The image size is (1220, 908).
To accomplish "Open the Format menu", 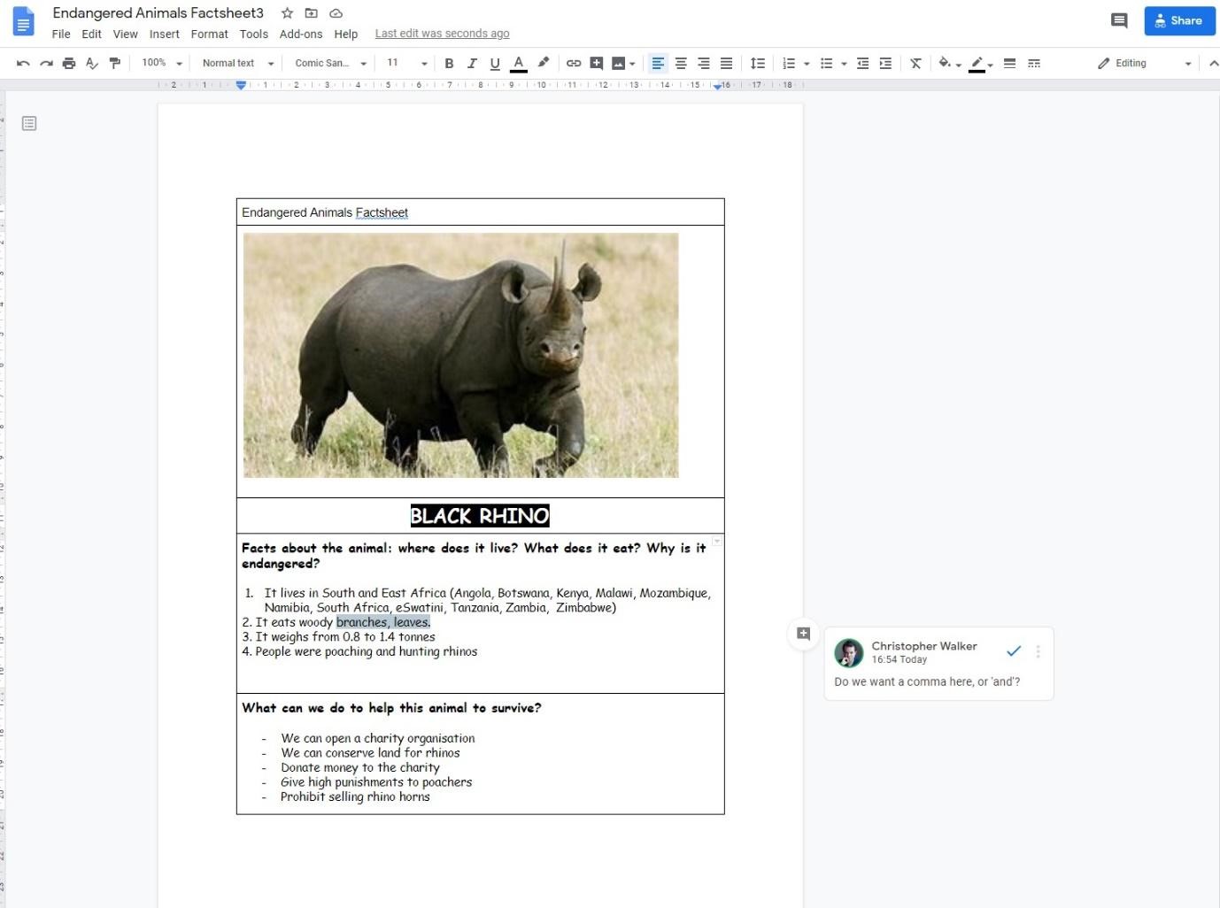I will [x=209, y=34].
